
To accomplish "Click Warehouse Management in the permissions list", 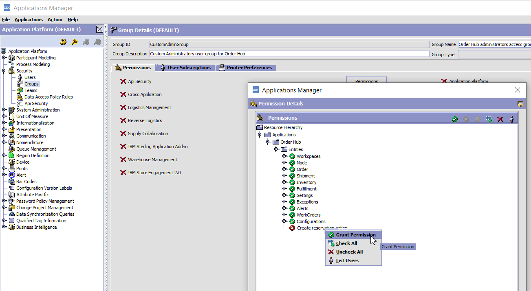I will click(153, 160).
